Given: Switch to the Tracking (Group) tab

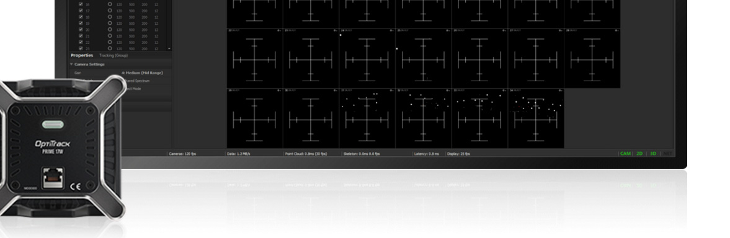Looking at the screenshot, I should pos(113,55).
